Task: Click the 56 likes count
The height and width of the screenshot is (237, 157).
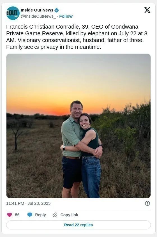Action: click(x=17, y=215)
